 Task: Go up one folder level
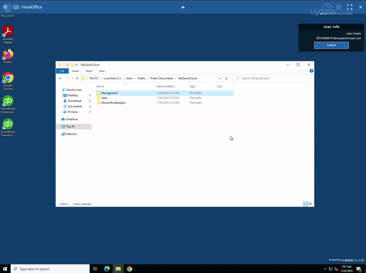pos(77,79)
